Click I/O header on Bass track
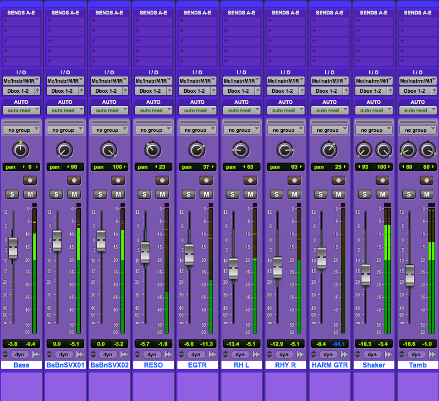 tap(21, 72)
